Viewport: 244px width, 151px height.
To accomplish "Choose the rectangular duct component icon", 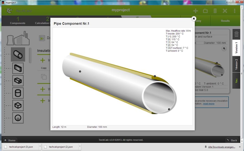I will (18, 68).
